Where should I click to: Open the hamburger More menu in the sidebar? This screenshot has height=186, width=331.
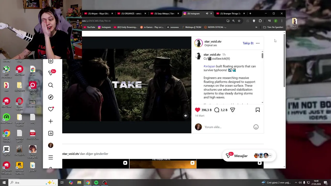coord(51,157)
